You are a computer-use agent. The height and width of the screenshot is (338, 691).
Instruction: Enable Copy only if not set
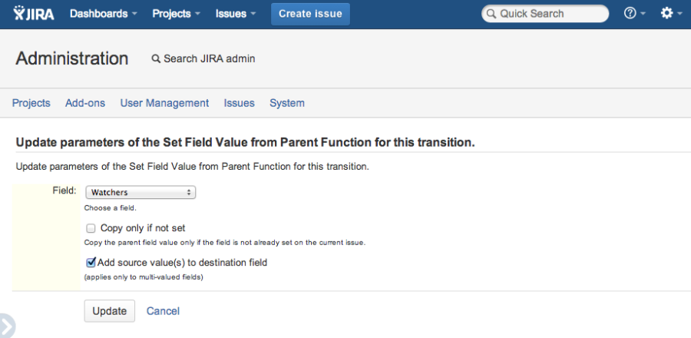click(x=91, y=228)
